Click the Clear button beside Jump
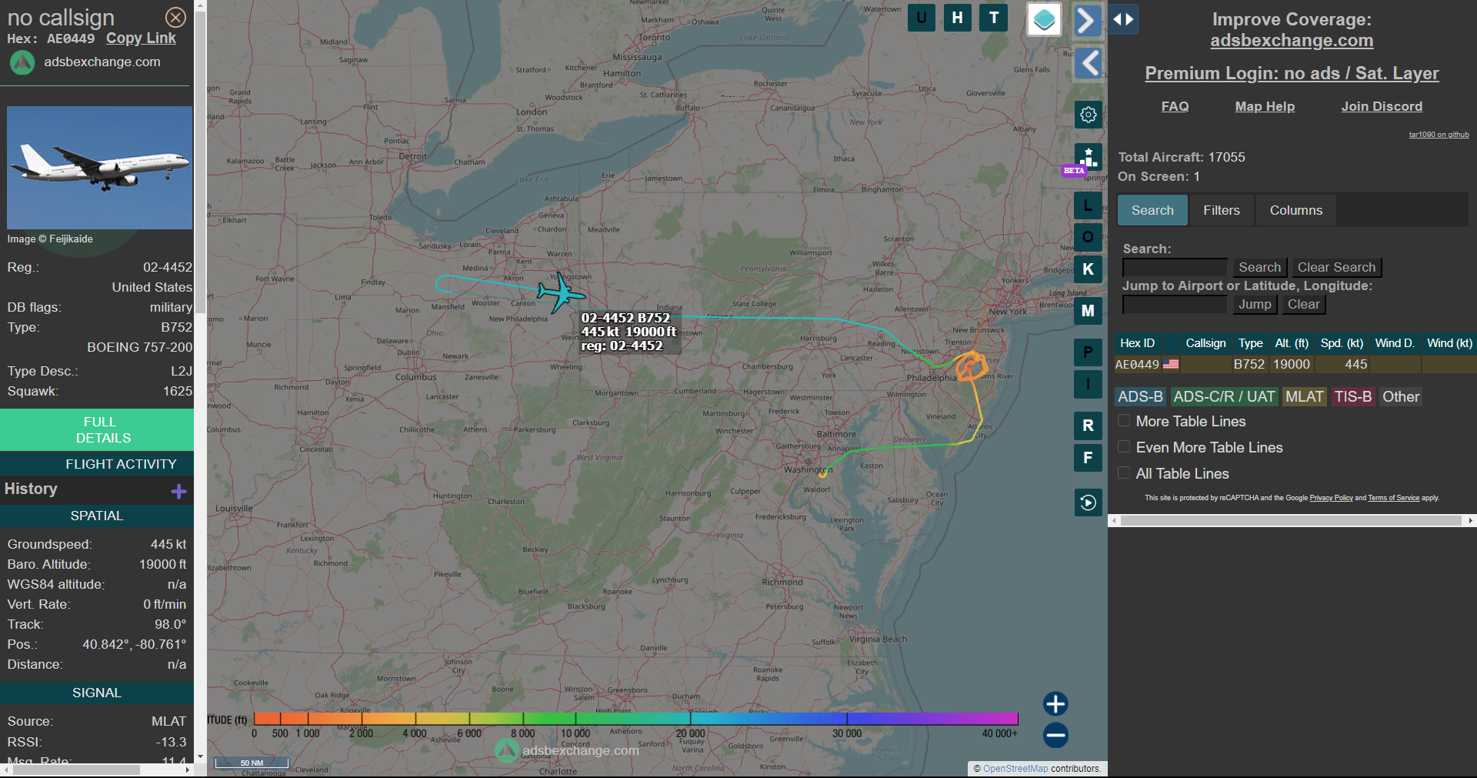Viewport: 1477px width, 778px height. (1303, 304)
